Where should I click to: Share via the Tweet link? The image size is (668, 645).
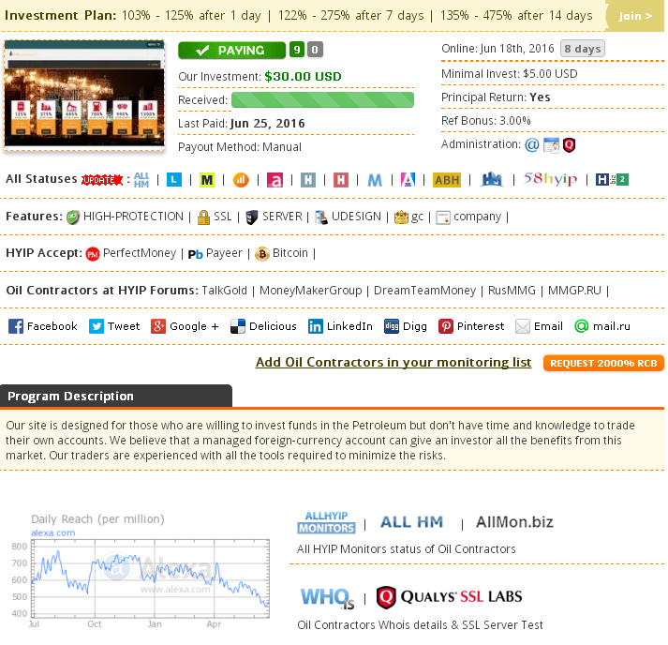point(96,326)
